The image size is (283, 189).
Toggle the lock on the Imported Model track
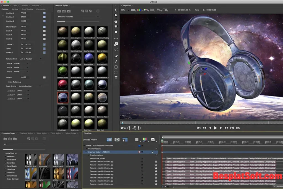click(x=153, y=151)
